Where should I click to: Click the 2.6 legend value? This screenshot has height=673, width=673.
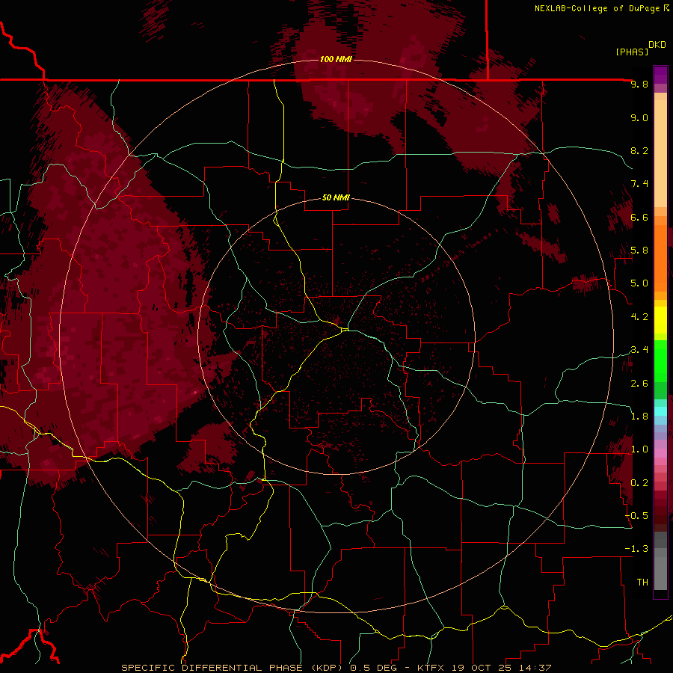[x=639, y=383]
